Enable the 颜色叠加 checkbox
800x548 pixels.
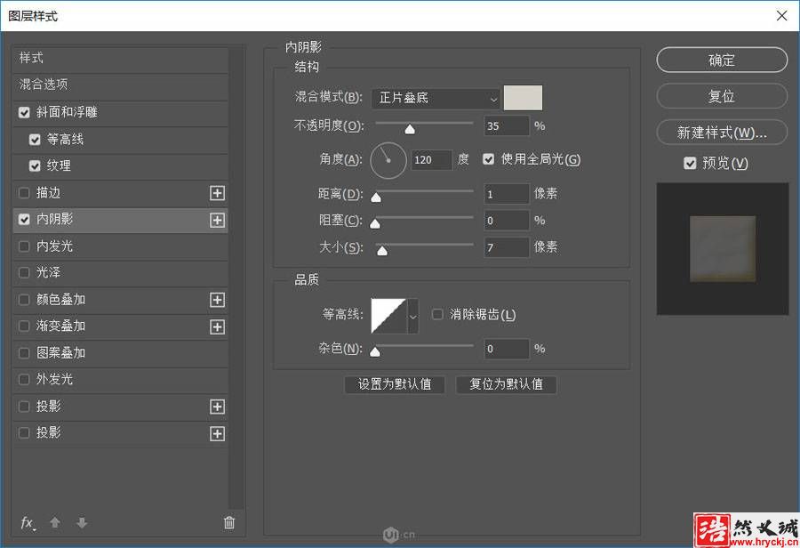(24, 300)
